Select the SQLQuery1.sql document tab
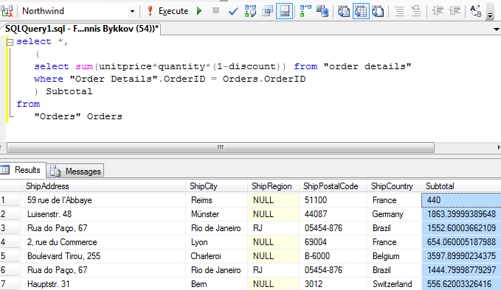Image resolution: width=501 pixels, height=290 pixels. pos(82,29)
